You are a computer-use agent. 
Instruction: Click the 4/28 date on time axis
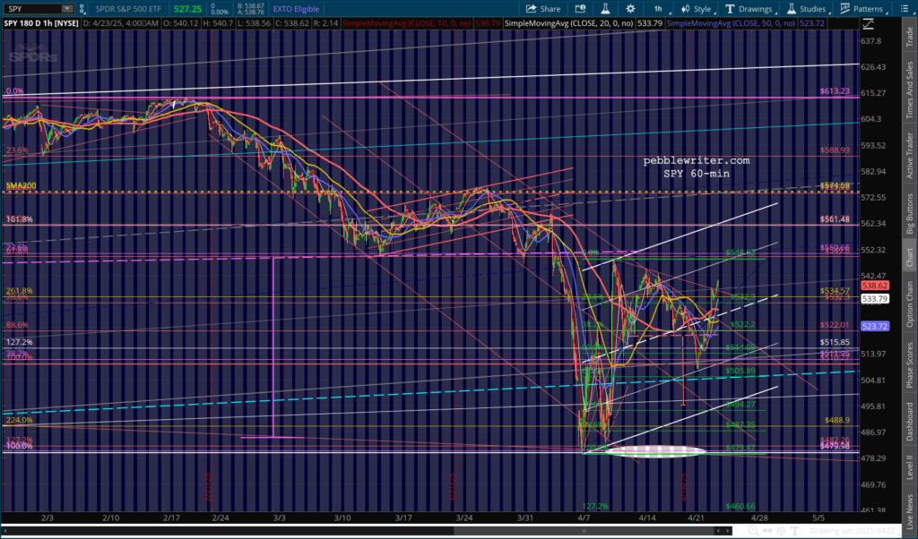(x=759, y=518)
